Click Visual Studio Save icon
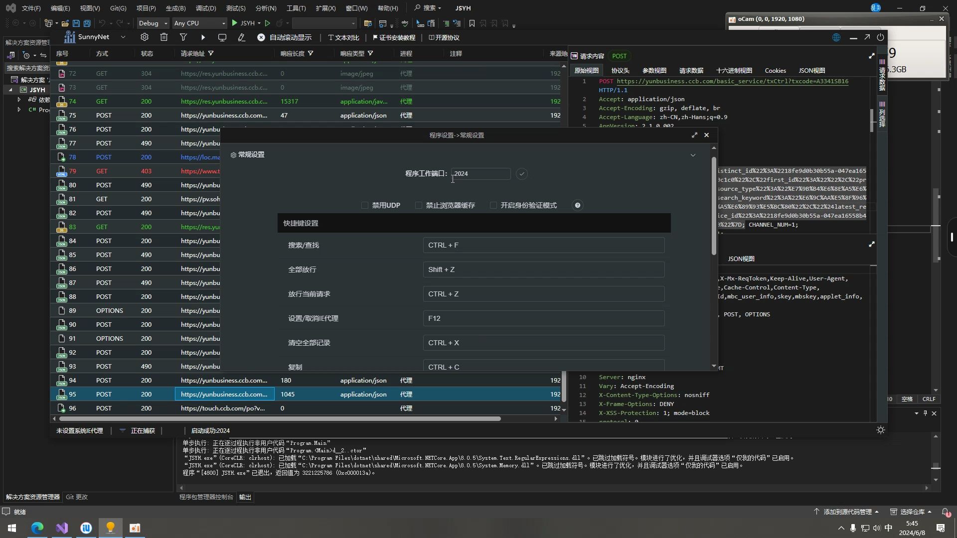Screen dimensions: 957x538 (76, 23)
